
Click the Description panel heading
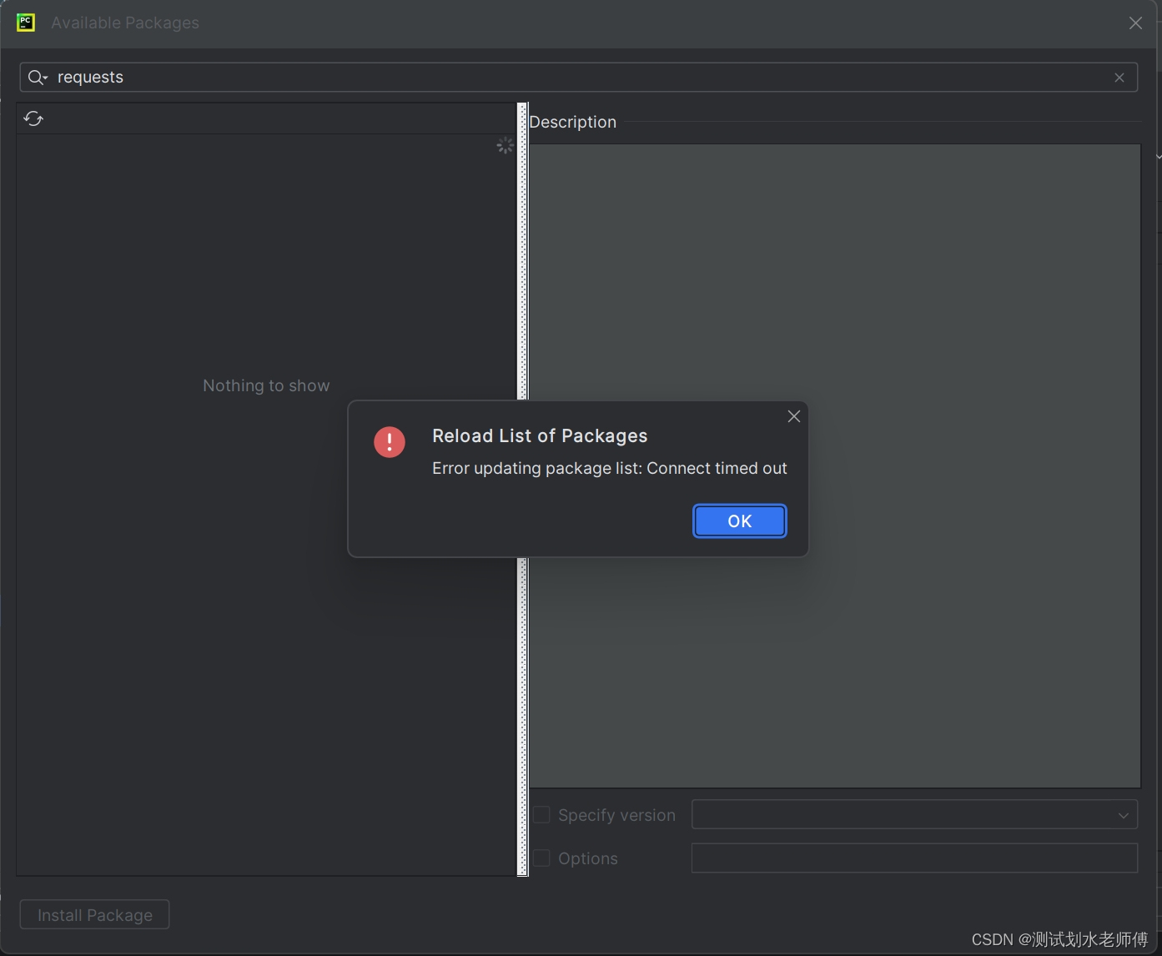coord(573,122)
